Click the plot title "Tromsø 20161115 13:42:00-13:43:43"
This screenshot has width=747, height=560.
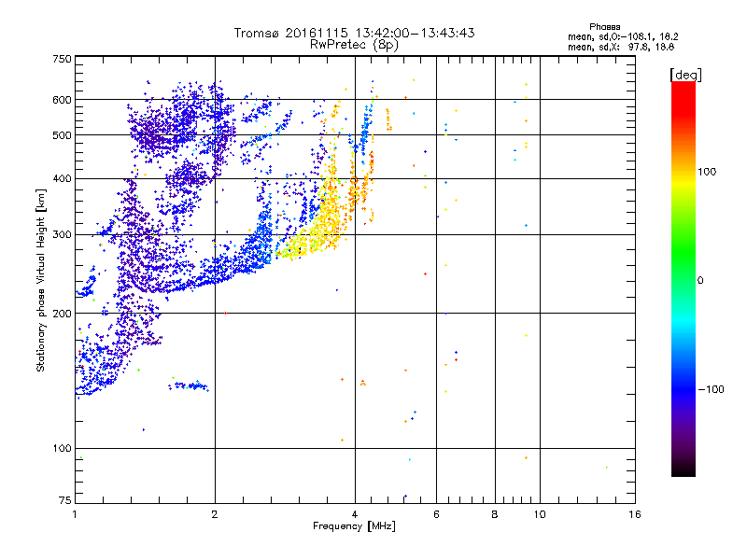(x=354, y=33)
